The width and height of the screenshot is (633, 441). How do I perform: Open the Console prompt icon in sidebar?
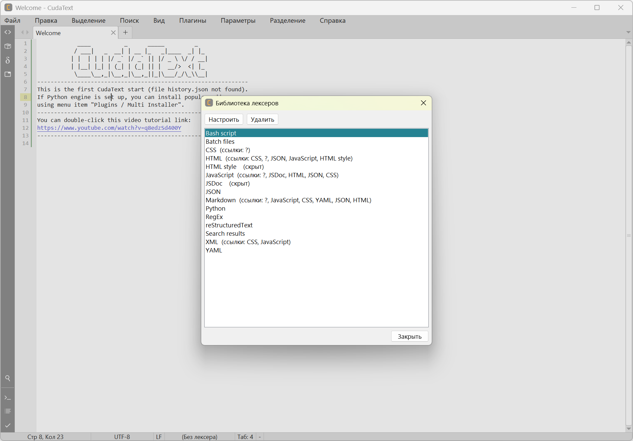[x=8, y=398]
